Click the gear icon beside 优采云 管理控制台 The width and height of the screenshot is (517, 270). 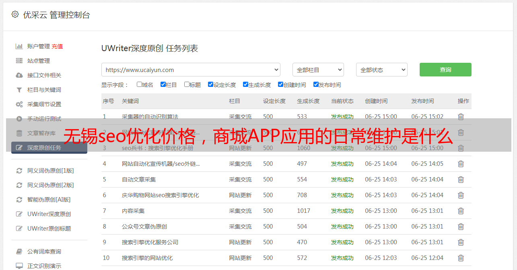tap(15, 14)
